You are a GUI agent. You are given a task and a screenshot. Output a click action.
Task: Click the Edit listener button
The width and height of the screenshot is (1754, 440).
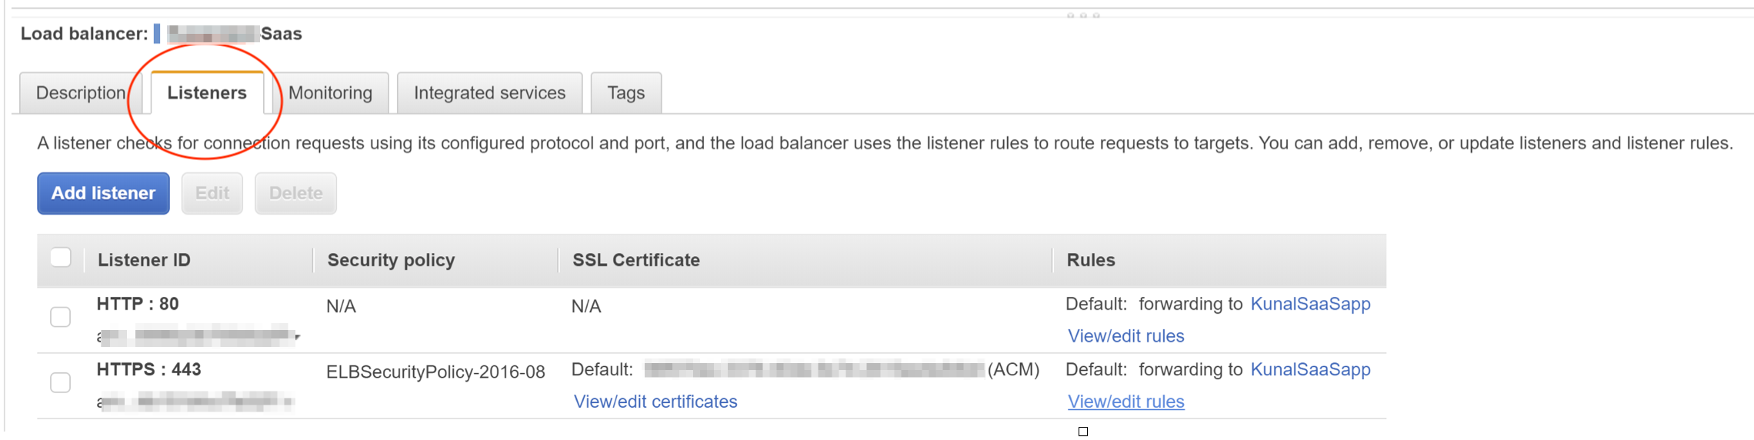tap(212, 193)
